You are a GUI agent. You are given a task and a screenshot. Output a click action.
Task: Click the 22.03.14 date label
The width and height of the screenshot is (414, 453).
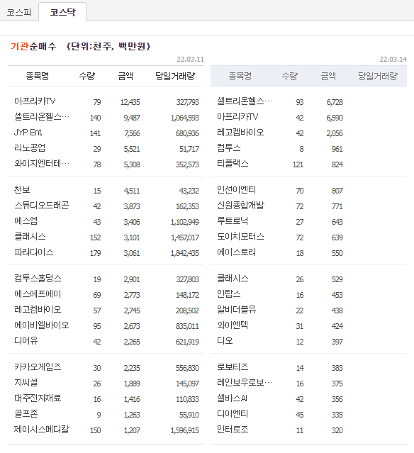click(x=393, y=60)
